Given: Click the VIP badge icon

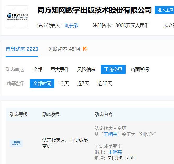Looking at the screenshot, I should (85, 49).
